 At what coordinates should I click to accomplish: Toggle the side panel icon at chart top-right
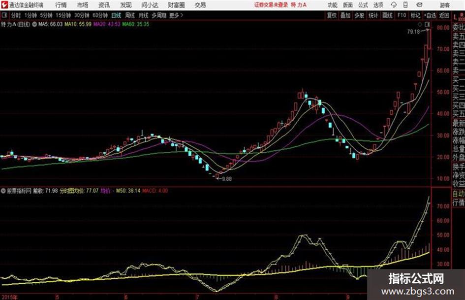coord(427,24)
